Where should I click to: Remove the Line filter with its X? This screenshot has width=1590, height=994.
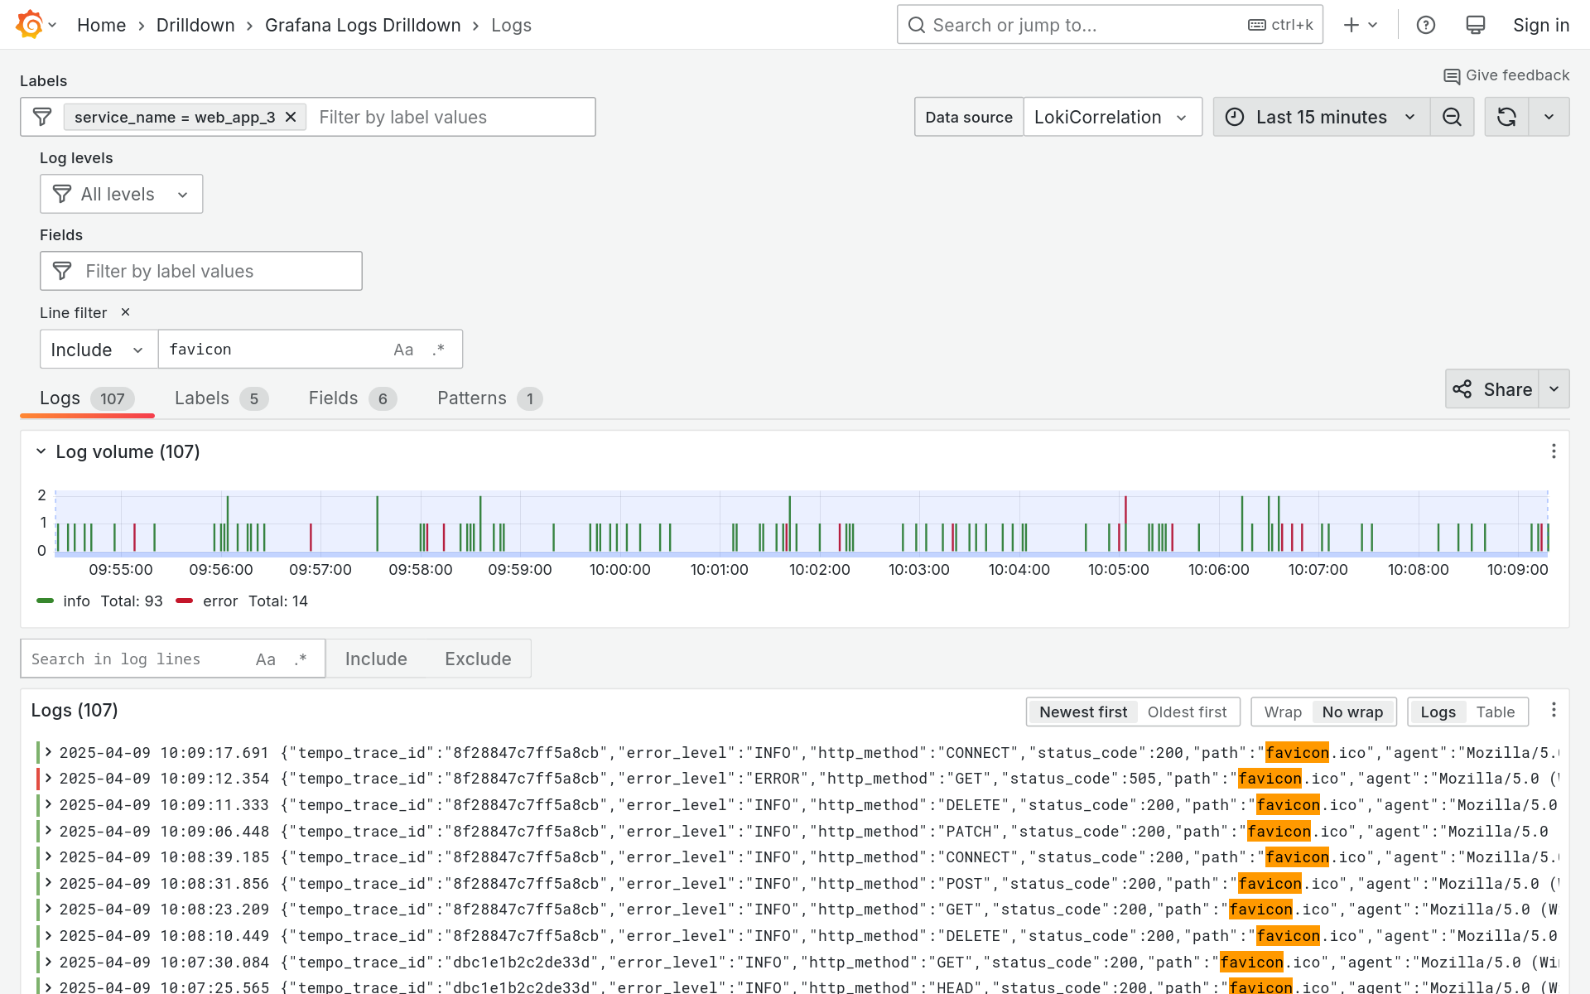(125, 312)
